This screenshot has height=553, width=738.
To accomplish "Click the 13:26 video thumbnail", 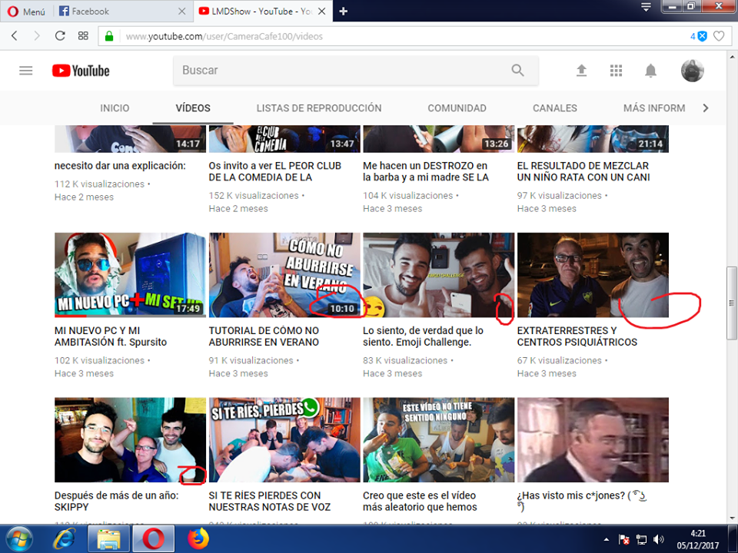I will [439, 139].
